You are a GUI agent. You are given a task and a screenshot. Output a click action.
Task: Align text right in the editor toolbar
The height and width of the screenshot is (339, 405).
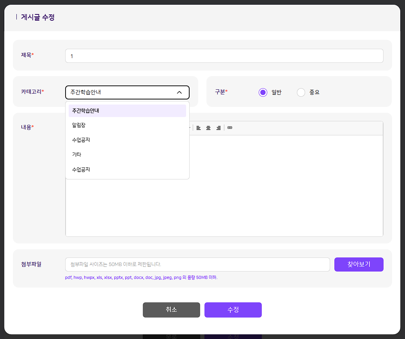click(x=218, y=128)
